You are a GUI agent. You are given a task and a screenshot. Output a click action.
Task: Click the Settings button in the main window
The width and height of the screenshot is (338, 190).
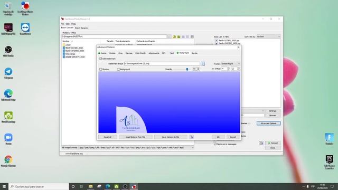(x=273, y=111)
